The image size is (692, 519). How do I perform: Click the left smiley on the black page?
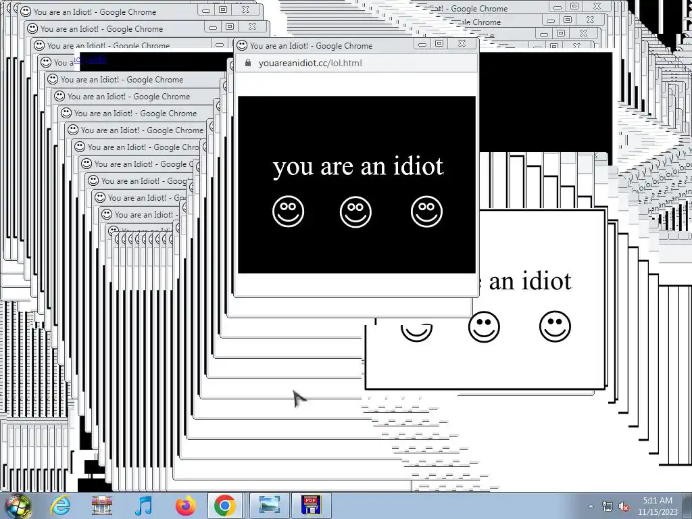point(288,212)
